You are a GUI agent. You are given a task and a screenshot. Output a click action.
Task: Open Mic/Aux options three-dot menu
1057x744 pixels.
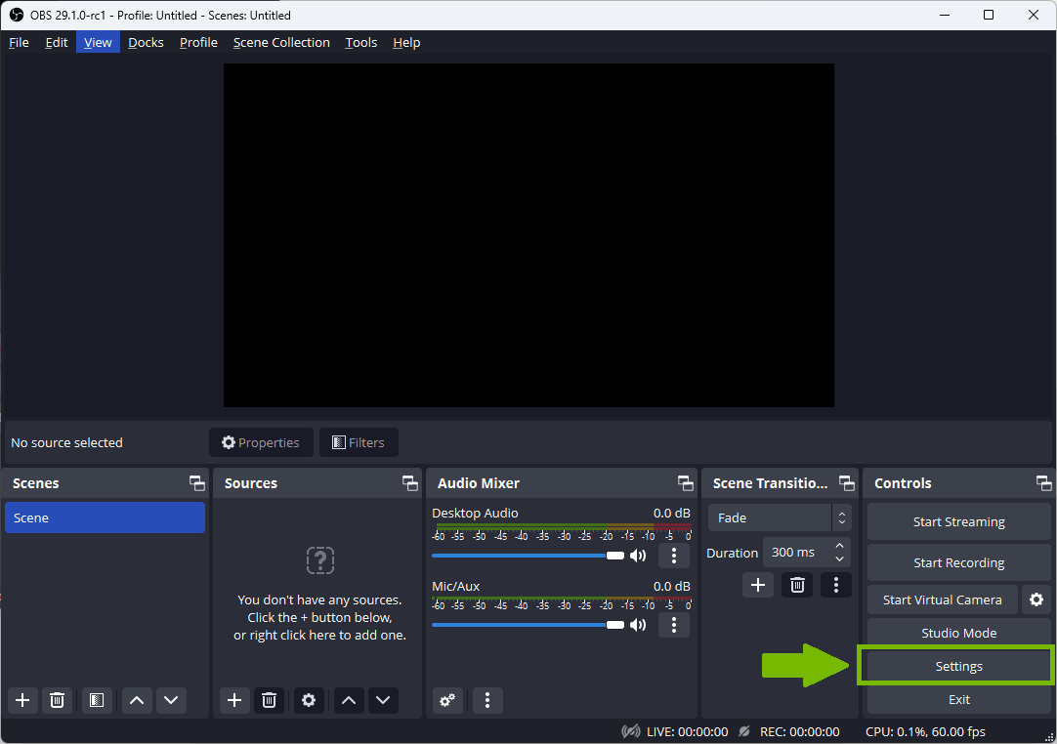point(673,625)
